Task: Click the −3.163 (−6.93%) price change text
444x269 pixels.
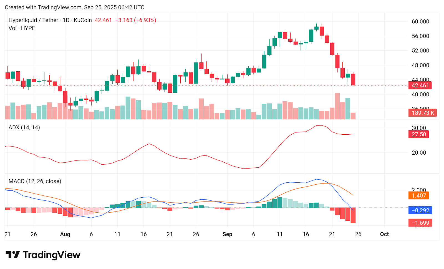Action: [x=136, y=20]
